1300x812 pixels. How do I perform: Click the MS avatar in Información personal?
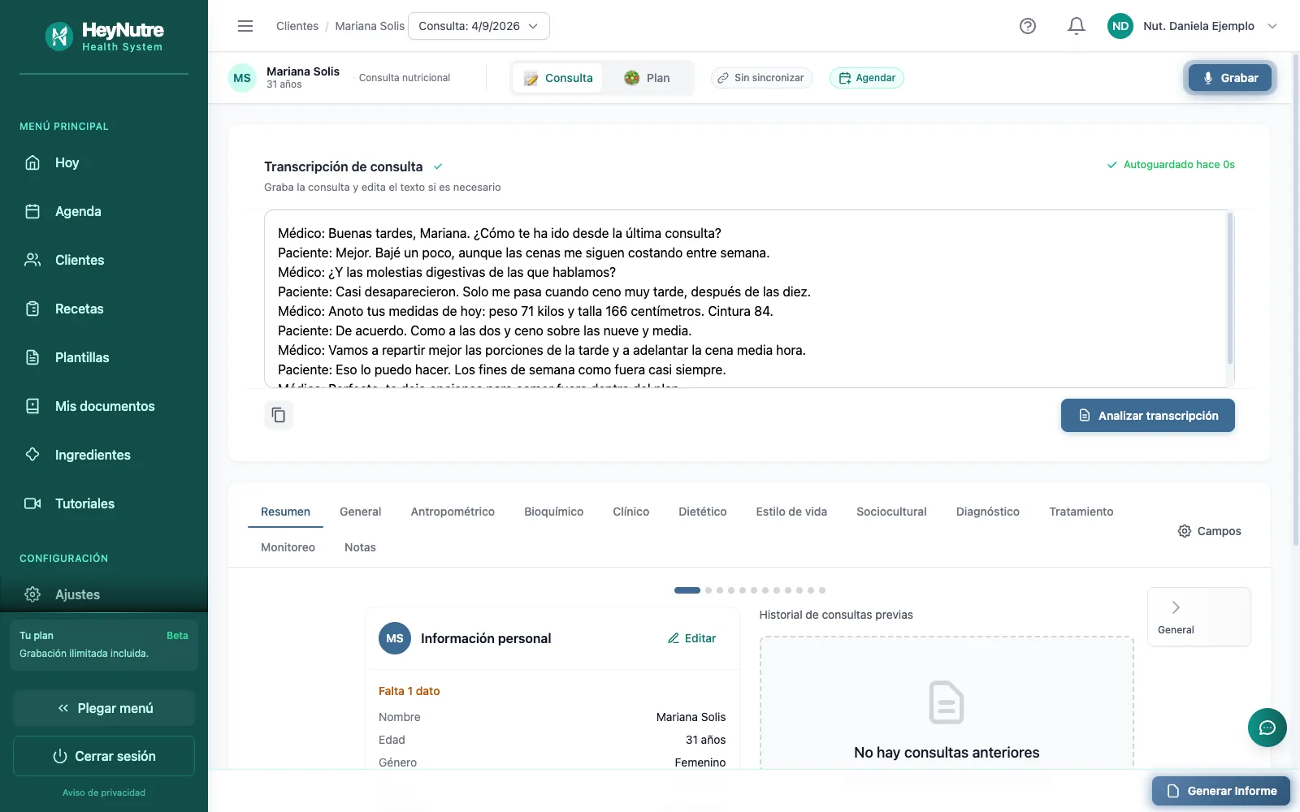(x=395, y=638)
